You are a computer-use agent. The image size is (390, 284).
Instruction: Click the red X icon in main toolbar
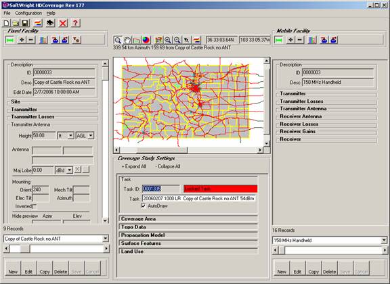(x=63, y=23)
